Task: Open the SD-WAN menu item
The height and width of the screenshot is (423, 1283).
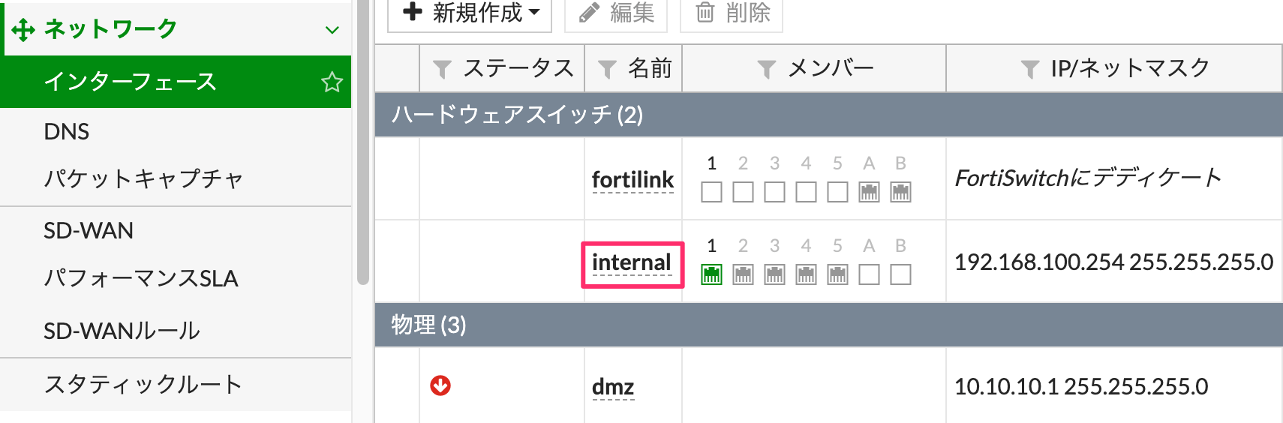Action: click(89, 230)
